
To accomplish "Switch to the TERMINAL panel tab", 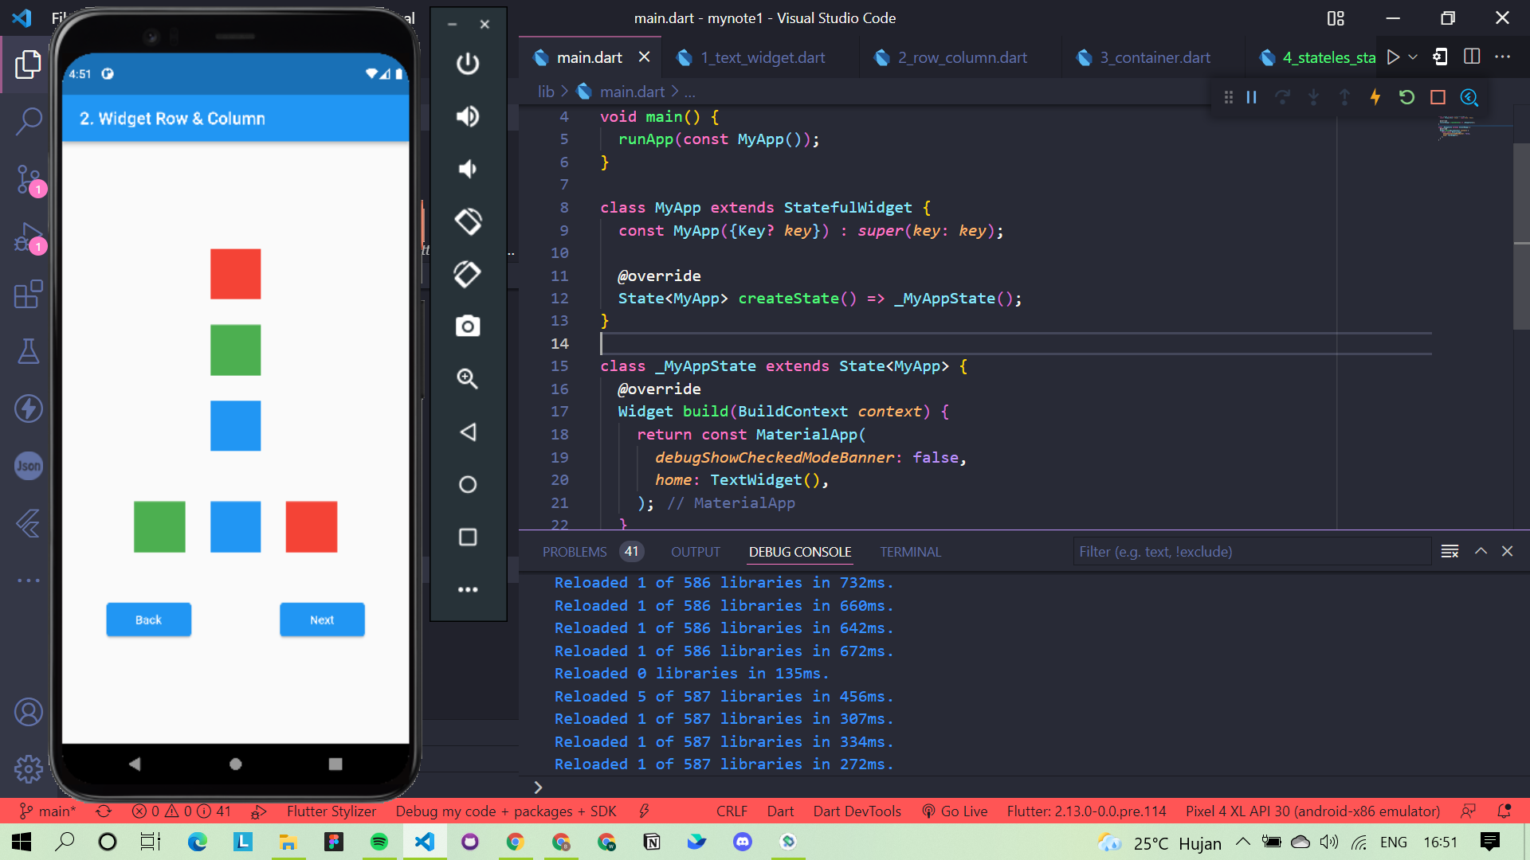I will [x=910, y=552].
